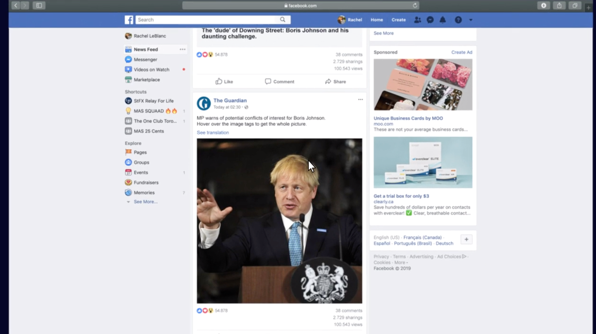Open Memories under Explore
The image size is (596, 334).
140,193
